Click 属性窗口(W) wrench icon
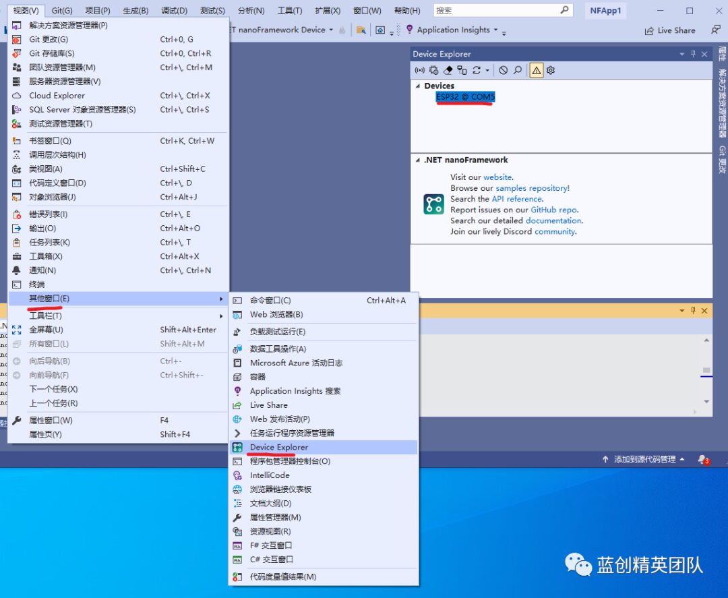Viewport: 728px width, 598px height. (x=17, y=420)
